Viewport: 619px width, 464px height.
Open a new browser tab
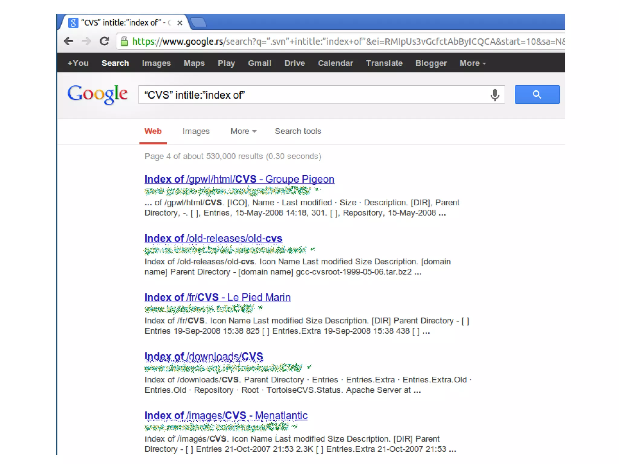pyautogui.click(x=199, y=23)
